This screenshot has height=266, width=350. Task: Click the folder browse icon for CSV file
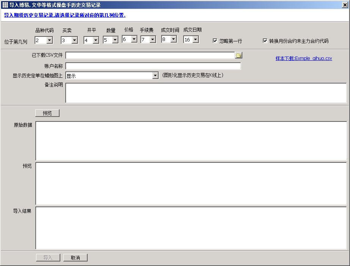[238, 55]
